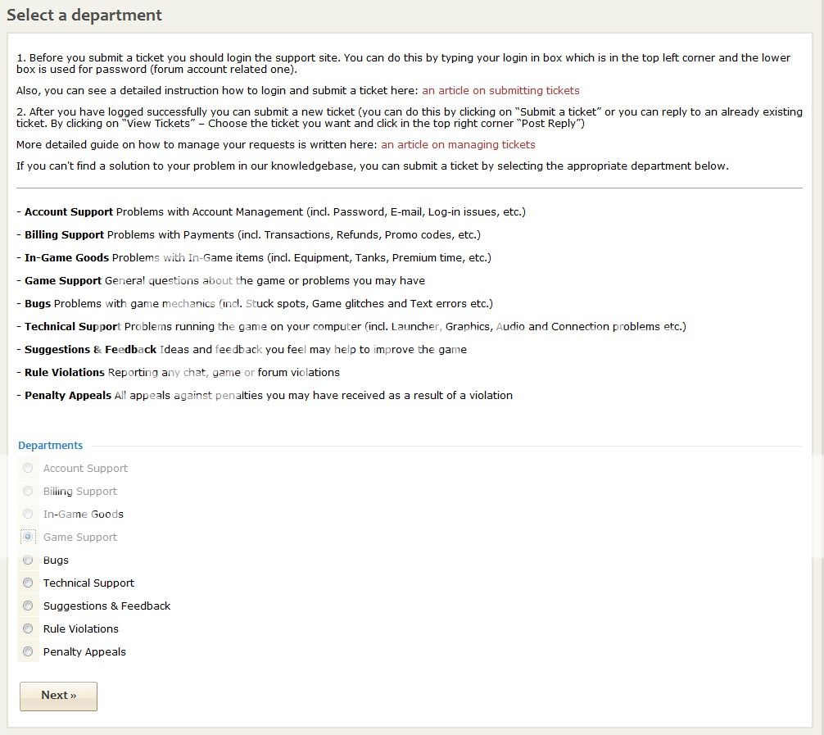Click the bold Account Support description term
The height and width of the screenshot is (735, 824).
69,211
